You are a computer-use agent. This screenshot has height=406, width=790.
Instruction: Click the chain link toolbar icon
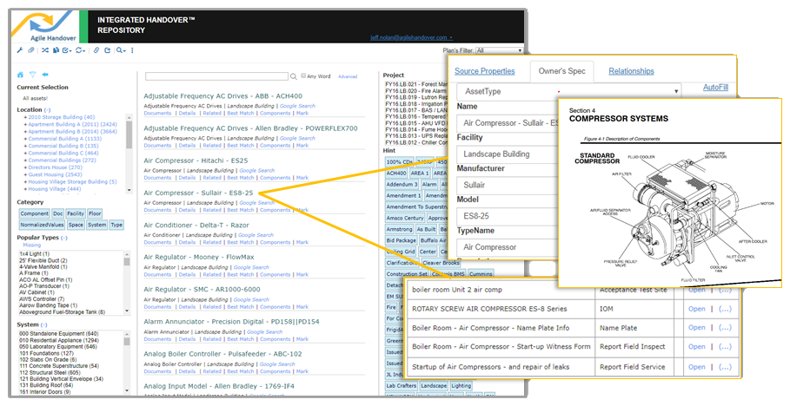(x=96, y=50)
